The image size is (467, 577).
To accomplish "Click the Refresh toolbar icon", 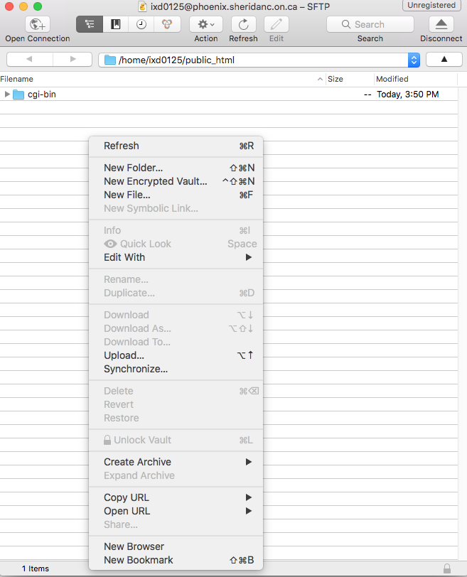I will [243, 24].
